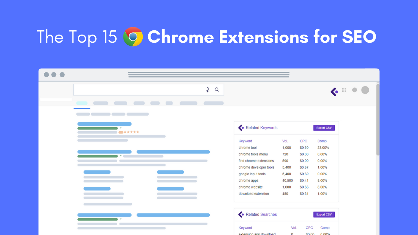Viewport: 418px width, 235px height.
Task: Select the 'chrome tool' keyword
Action: pos(248,148)
